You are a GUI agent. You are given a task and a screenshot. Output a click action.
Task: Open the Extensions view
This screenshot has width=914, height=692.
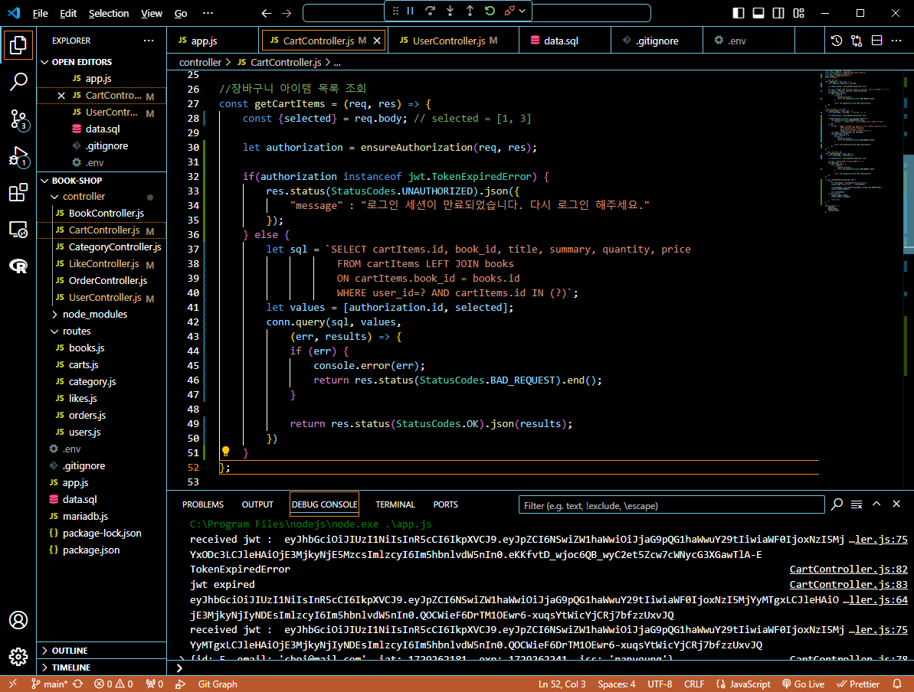[x=18, y=193]
